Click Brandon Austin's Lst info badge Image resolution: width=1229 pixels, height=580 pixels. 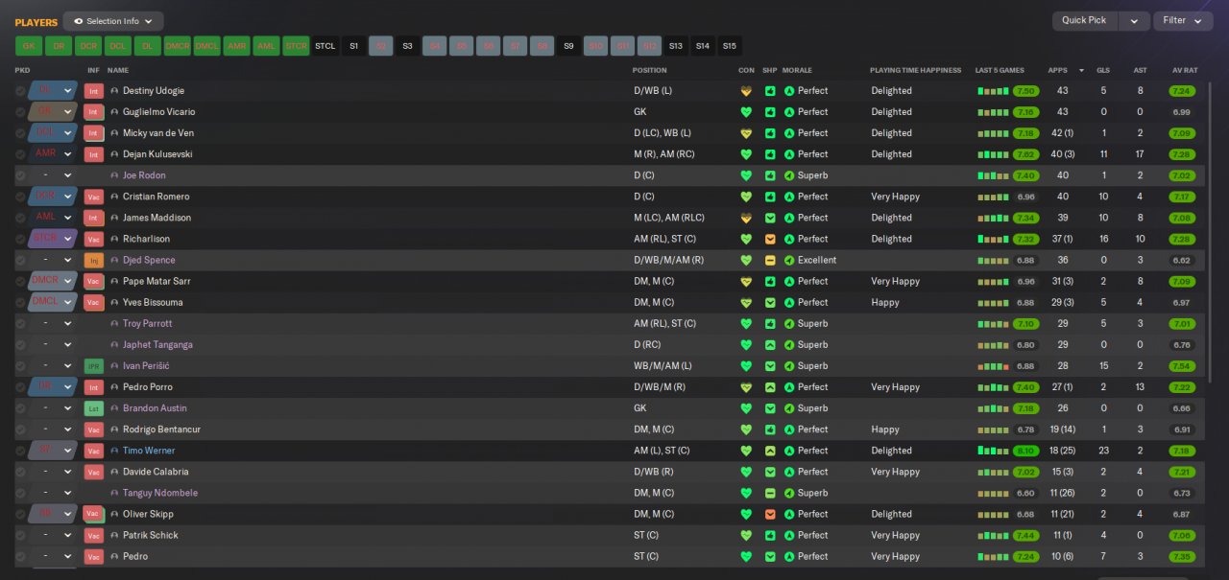93,408
